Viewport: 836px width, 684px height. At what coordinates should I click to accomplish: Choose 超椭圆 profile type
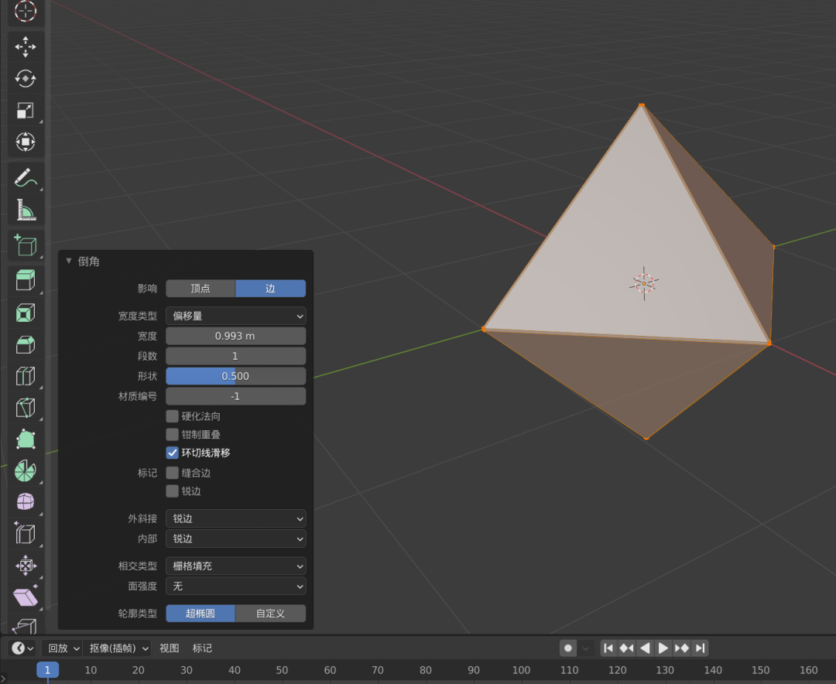[200, 614]
